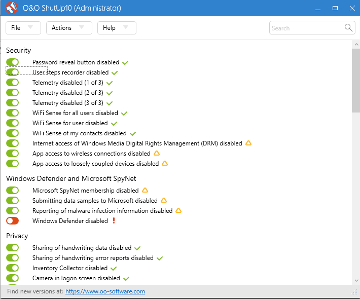Click green checkmark next to Password reveal button disabled
360x299 pixels.
tap(125, 62)
